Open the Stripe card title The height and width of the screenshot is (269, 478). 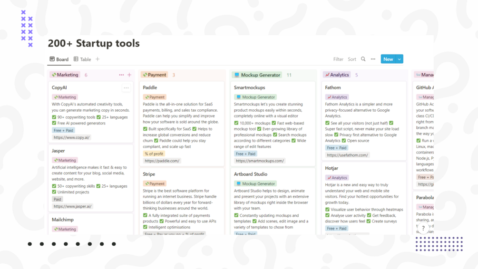[149, 174]
